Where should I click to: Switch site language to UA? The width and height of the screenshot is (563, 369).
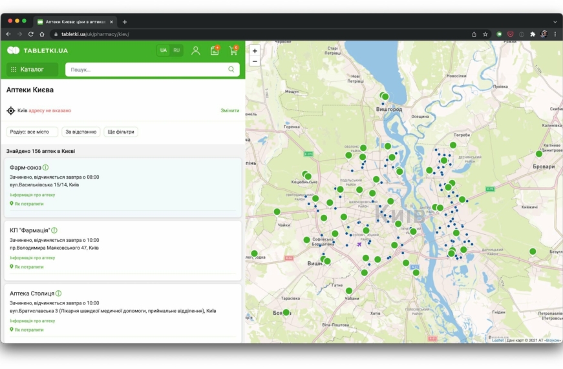pyautogui.click(x=164, y=50)
